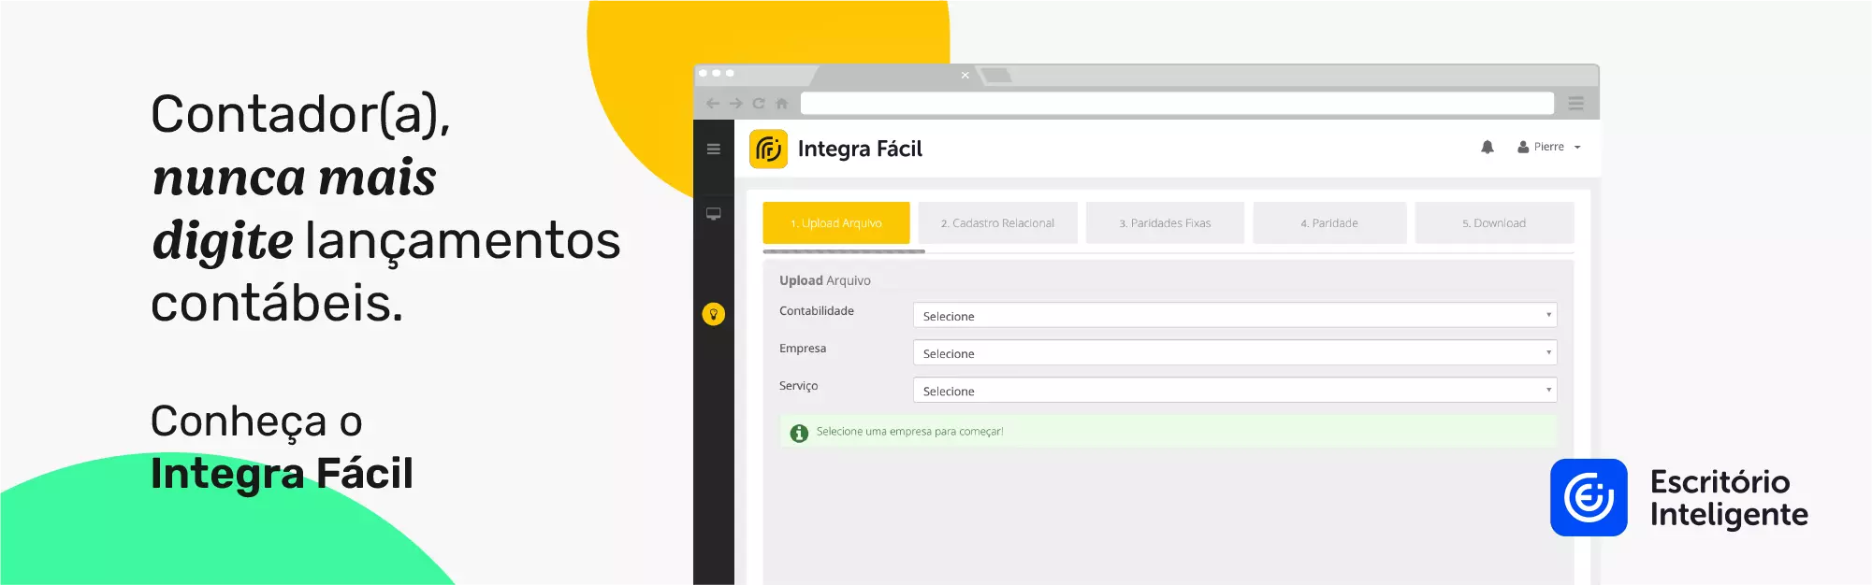
Task: Click the "Empresa" field label
Action: click(803, 349)
